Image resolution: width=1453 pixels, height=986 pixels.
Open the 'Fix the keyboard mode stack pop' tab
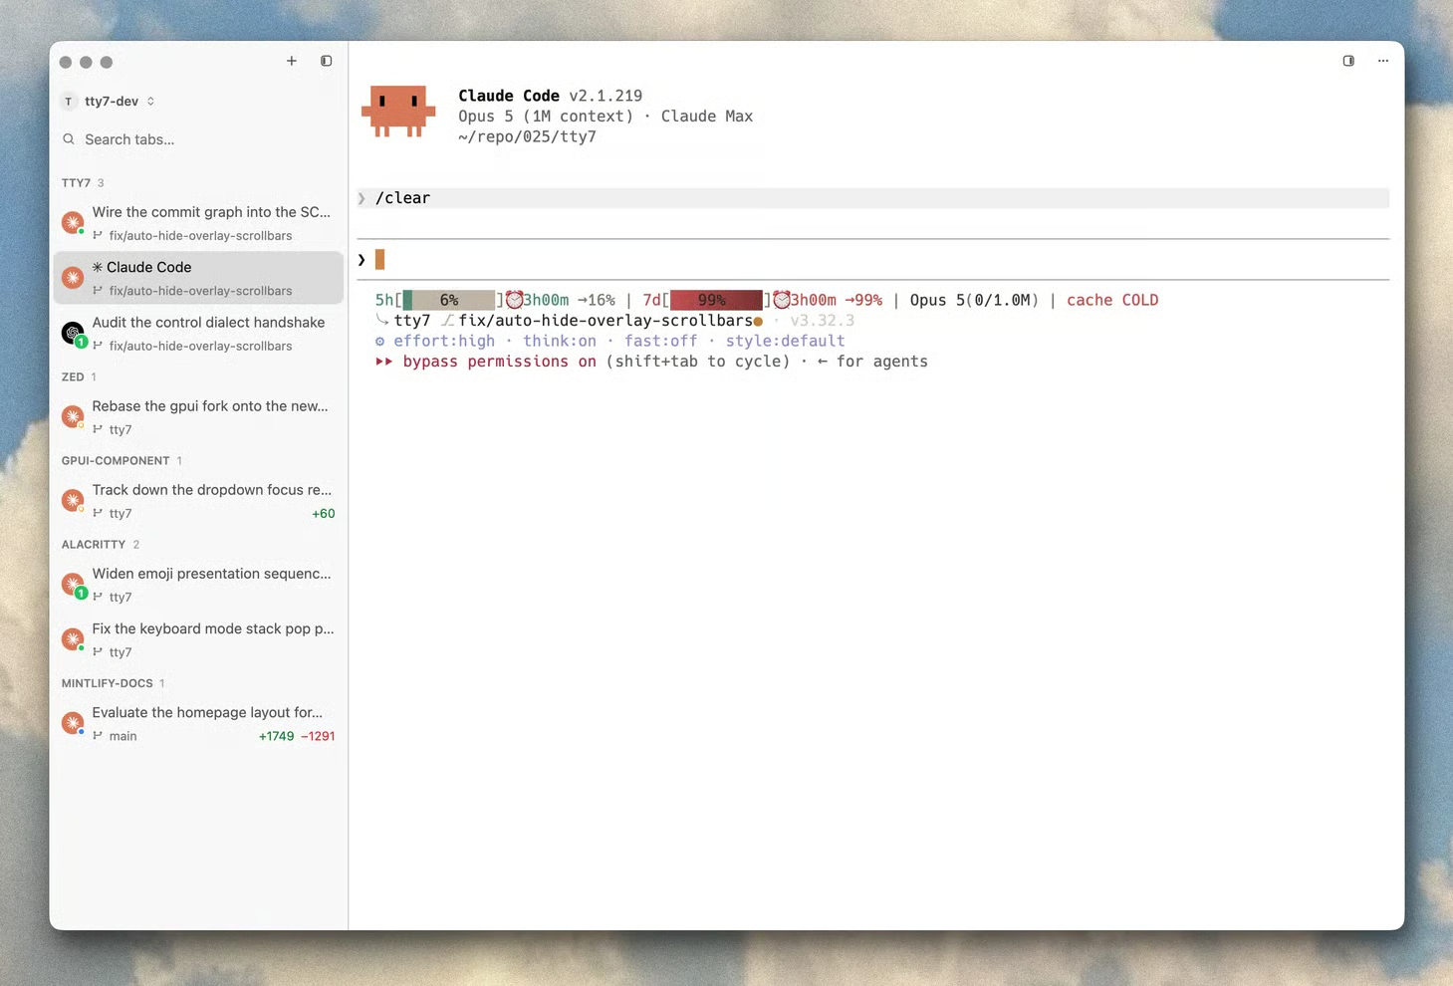(x=198, y=639)
